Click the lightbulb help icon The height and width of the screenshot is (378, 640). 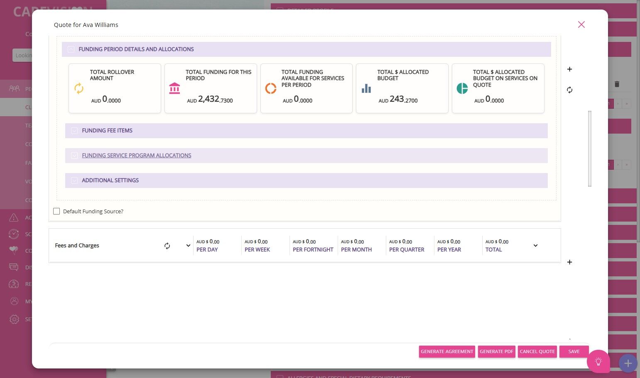pos(598,361)
